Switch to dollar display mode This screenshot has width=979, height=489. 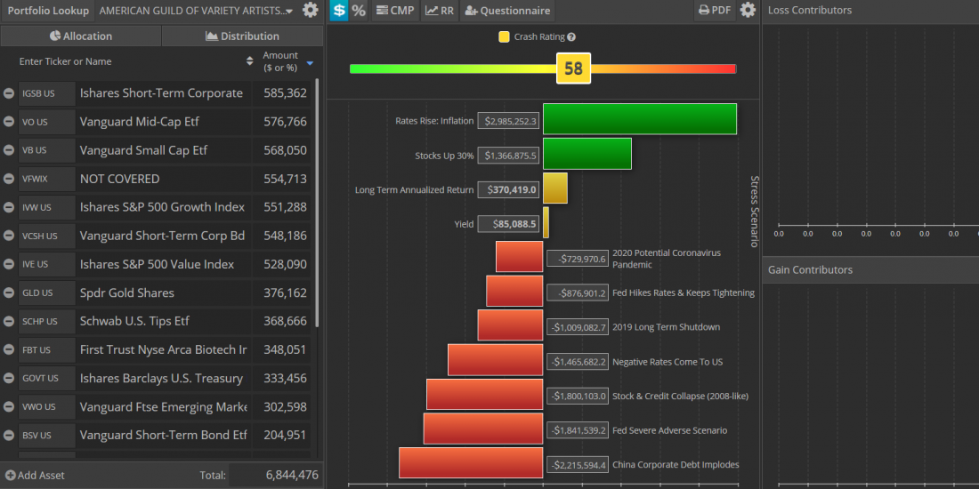click(339, 11)
